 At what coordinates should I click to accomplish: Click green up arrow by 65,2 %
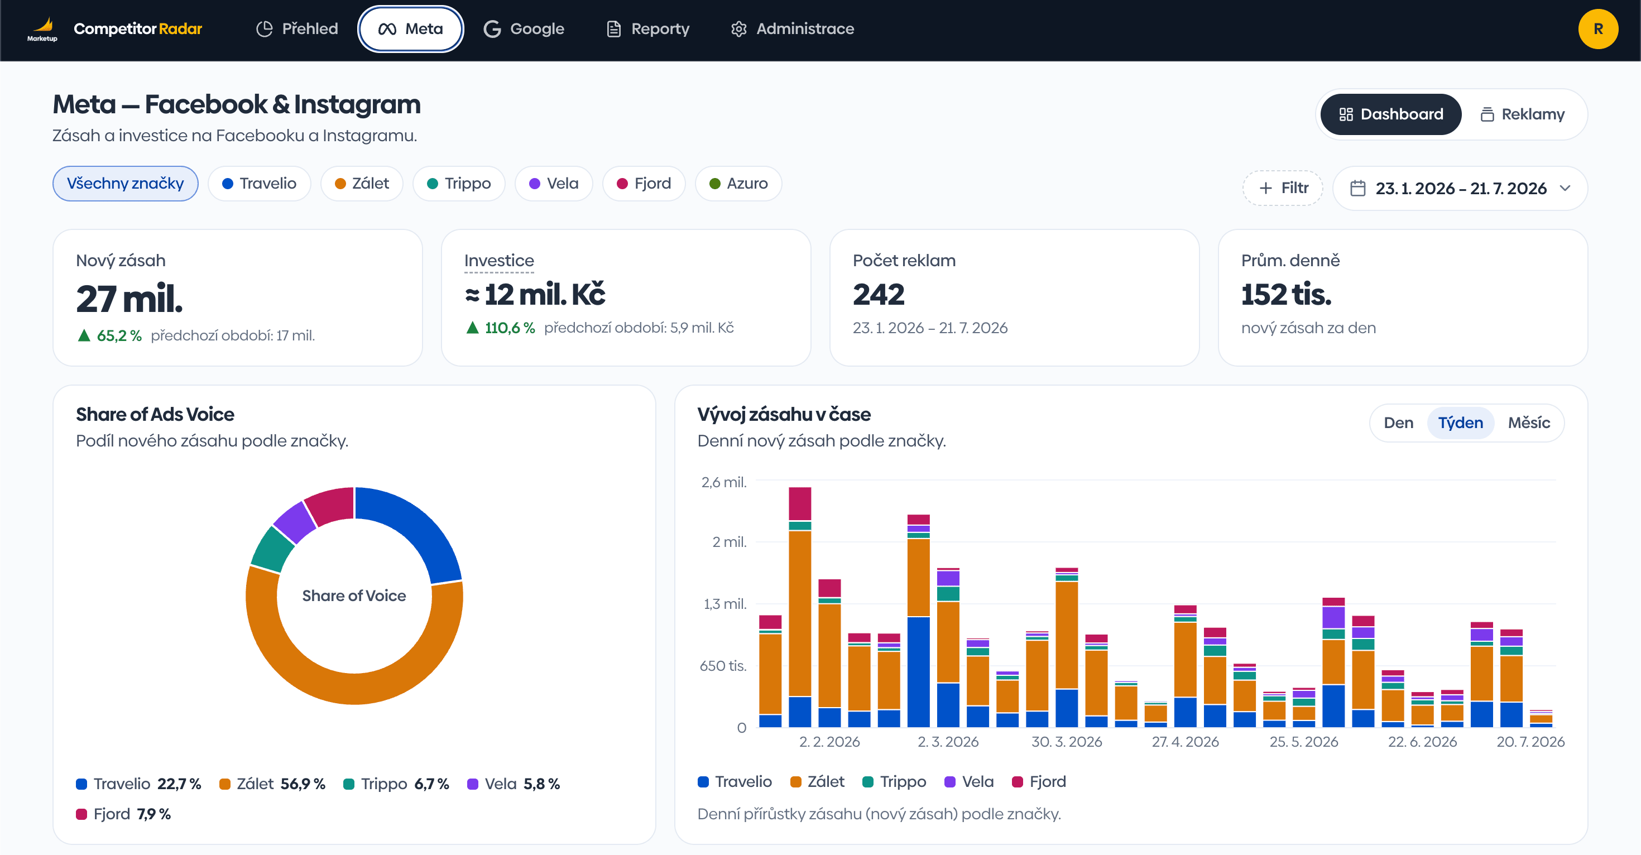coord(84,335)
